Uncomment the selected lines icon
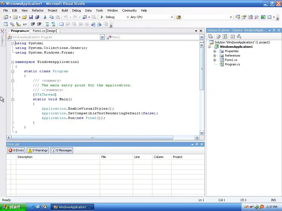282x211 pixels. (53, 24)
